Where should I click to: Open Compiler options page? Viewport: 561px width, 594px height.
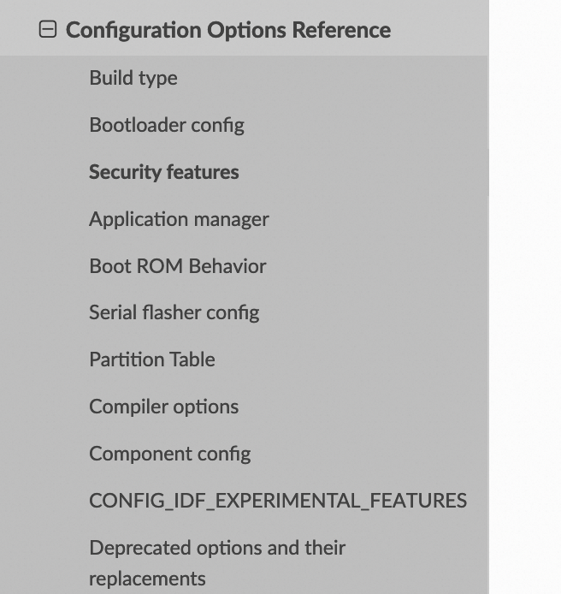[x=163, y=407]
